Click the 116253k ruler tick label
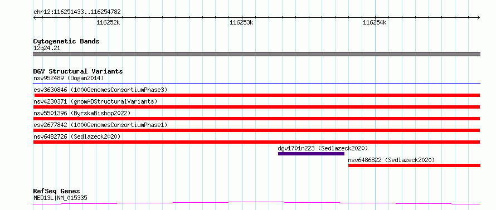 [x=242, y=22]
